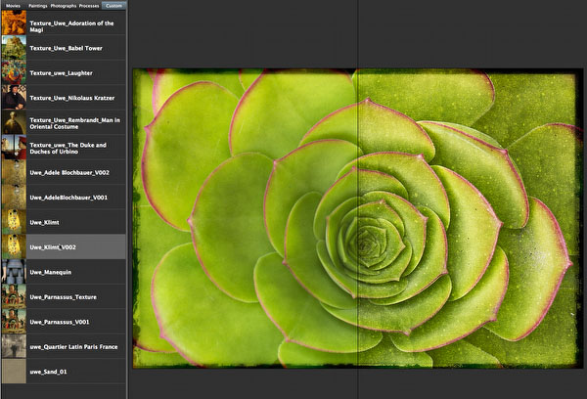Choose the 'Texture_uwe_Laughter' label

tap(61, 73)
